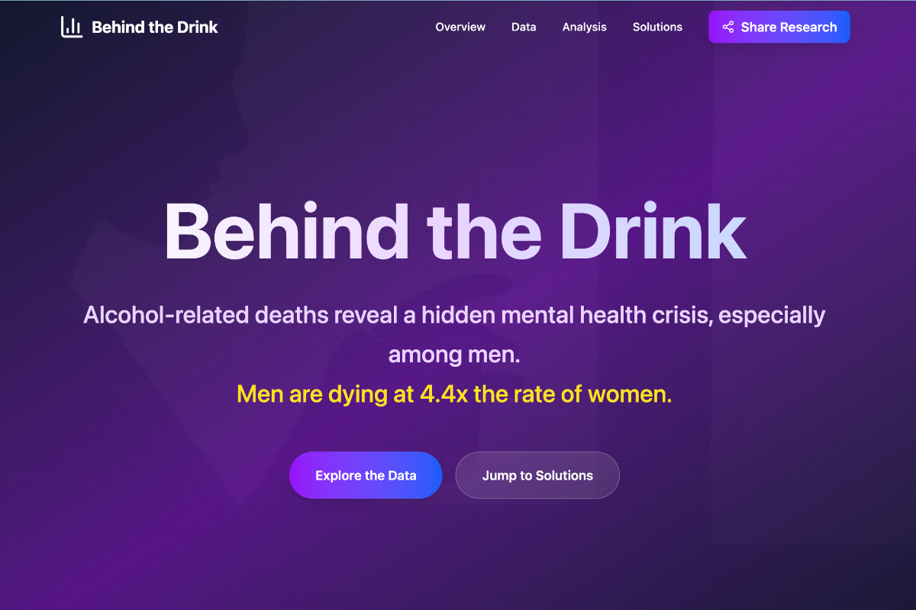Open the Overview nav link
This screenshot has height=610, width=916.
(460, 27)
